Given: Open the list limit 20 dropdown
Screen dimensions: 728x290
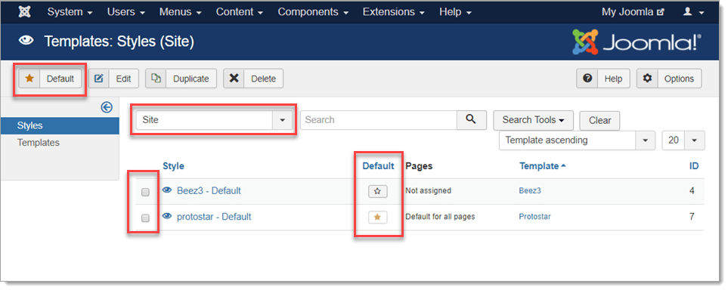Looking at the screenshot, I should [x=683, y=140].
